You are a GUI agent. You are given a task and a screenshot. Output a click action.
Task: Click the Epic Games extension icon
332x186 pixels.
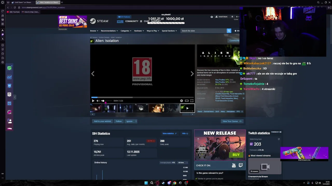[x=9, y=95]
